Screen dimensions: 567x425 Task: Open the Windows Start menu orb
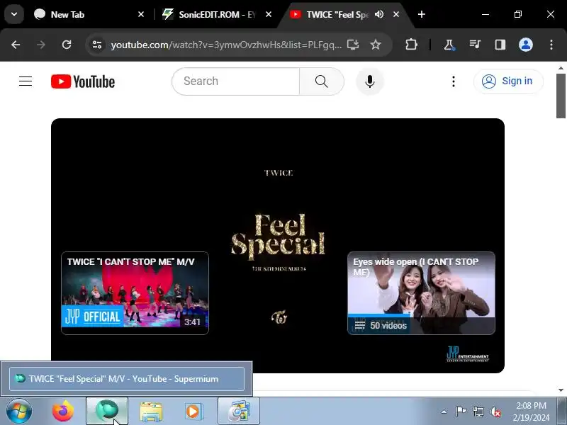(18, 412)
